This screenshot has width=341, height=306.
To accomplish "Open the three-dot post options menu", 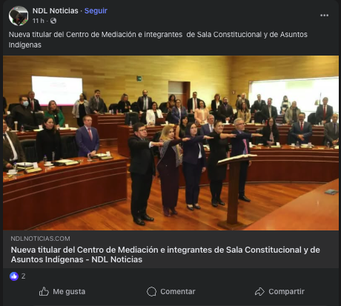I will [x=324, y=16].
